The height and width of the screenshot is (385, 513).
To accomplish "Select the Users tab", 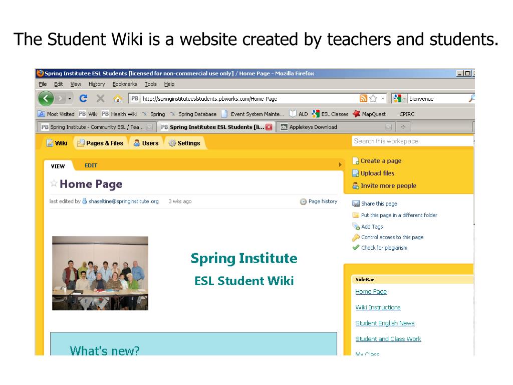I will point(146,143).
